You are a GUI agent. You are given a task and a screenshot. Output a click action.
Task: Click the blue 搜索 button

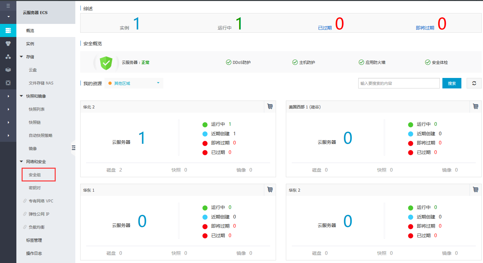(x=452, y=83)
